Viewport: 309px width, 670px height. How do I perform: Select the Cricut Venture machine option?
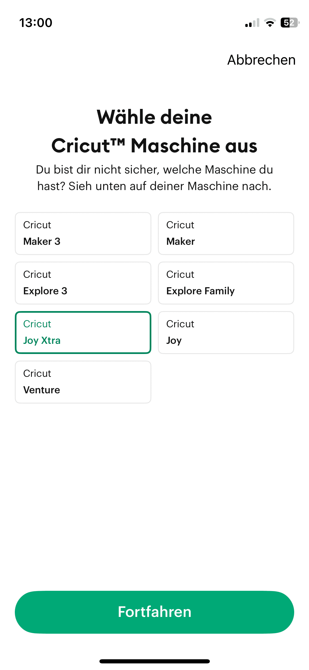point(83,382)
